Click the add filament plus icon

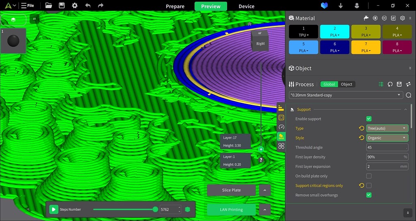pos(375,18)
